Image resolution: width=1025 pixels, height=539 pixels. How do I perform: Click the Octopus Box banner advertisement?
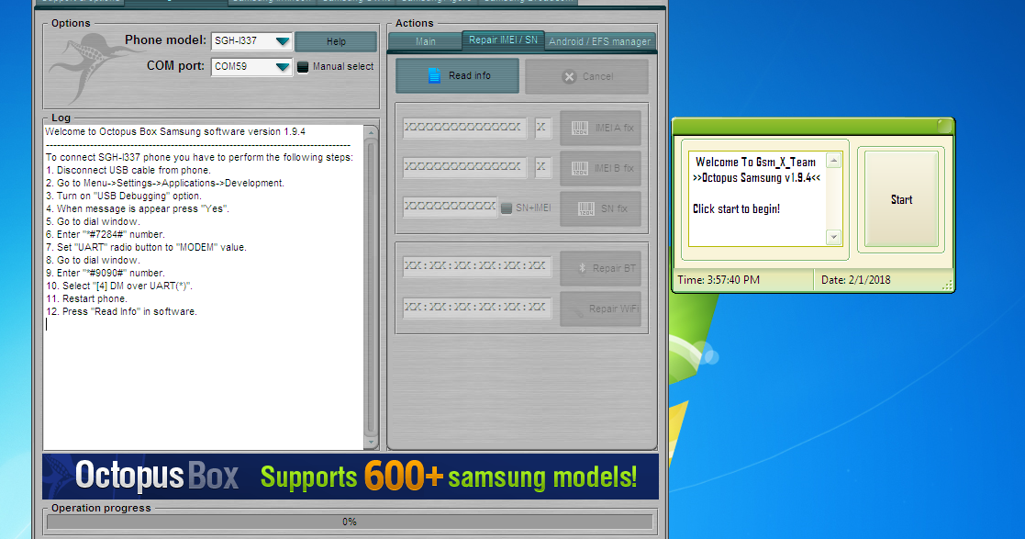click(351, 477)
